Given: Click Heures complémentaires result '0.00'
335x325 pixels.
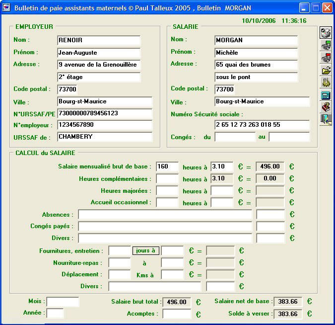Looking at the screenshot, I should 270,178.
